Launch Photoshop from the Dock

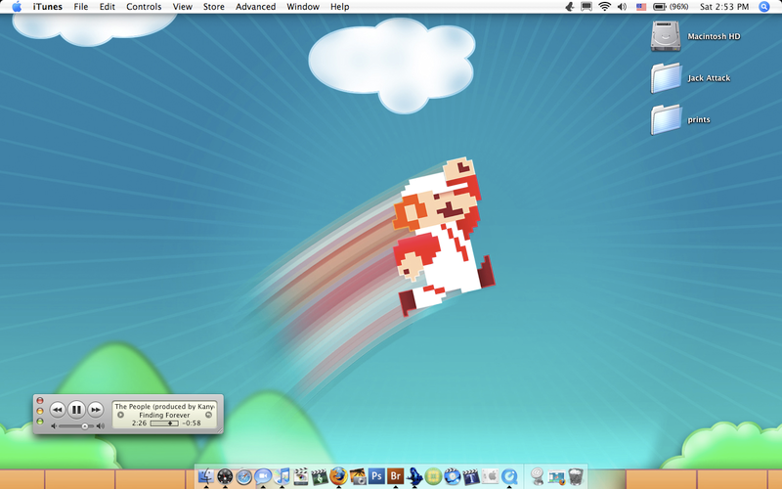376,476
